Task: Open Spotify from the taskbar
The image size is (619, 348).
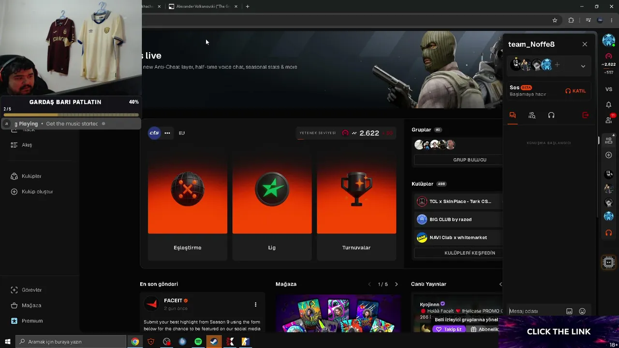Action: coord(198,342)
